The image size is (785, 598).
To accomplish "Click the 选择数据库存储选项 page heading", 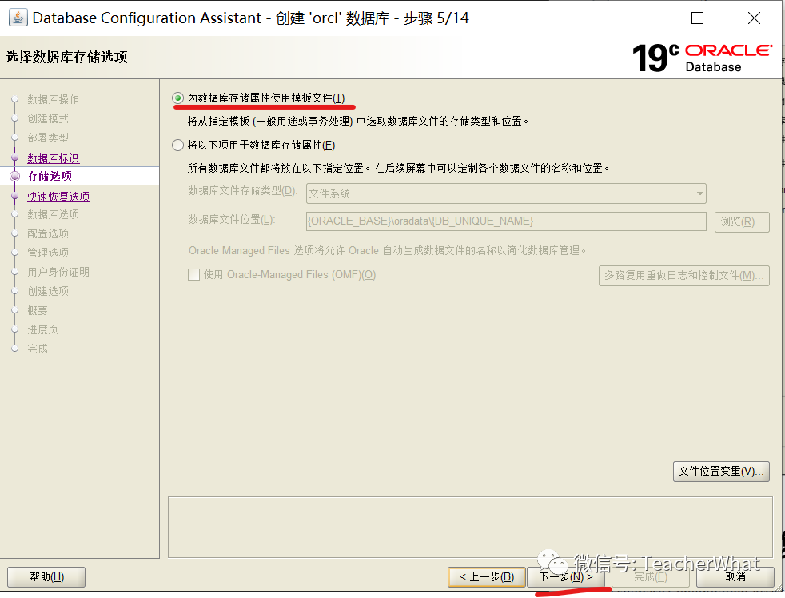I will click(x=66, y=57).
